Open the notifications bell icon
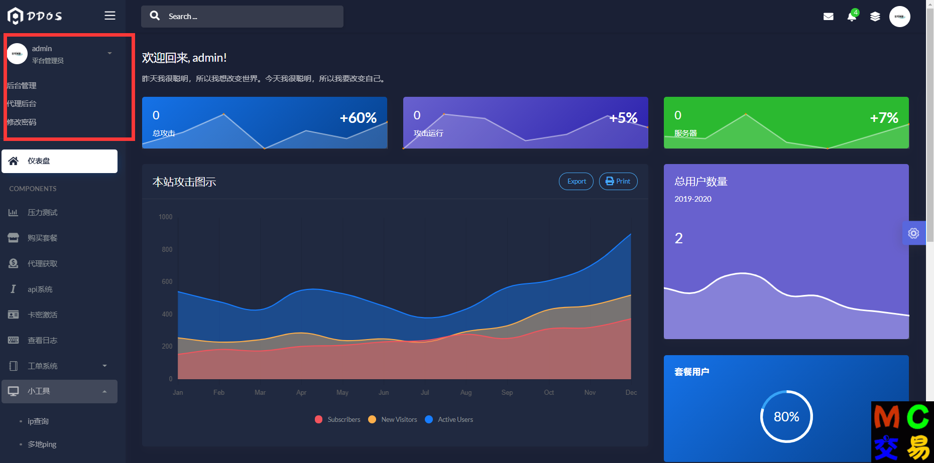 [x=852, y=17]
